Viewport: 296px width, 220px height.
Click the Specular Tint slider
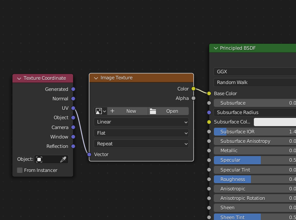255,170
